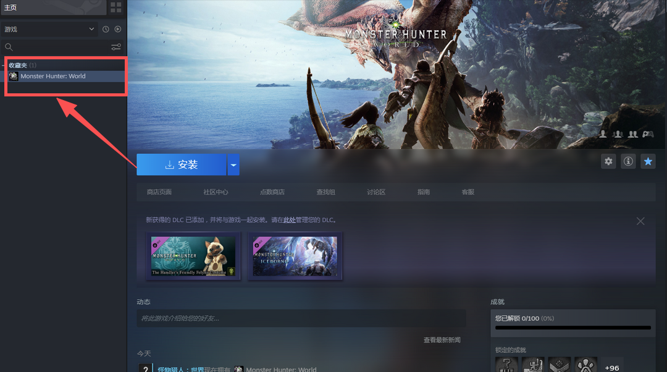This screenshot has width=667, height=372.
Task: Expand the arrow next to 安装 button
Action: pos(233,165)
